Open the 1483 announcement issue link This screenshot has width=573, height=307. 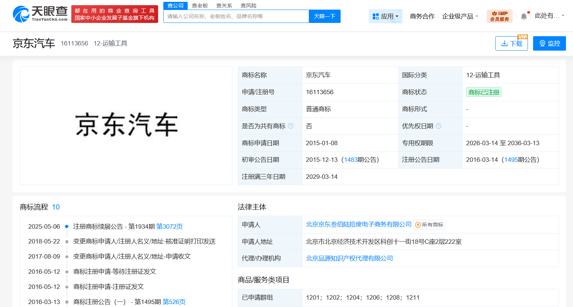(x=351, y=160)
